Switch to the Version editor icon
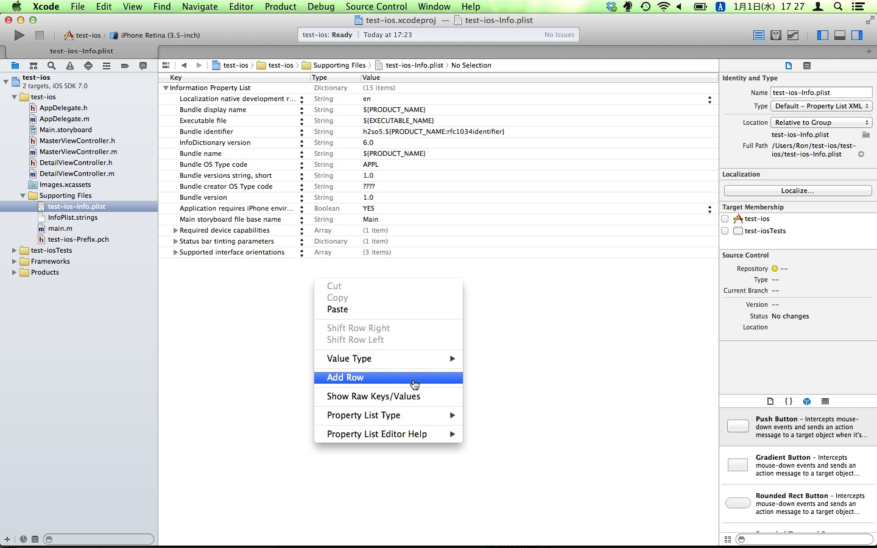 [x=793, y=35]
